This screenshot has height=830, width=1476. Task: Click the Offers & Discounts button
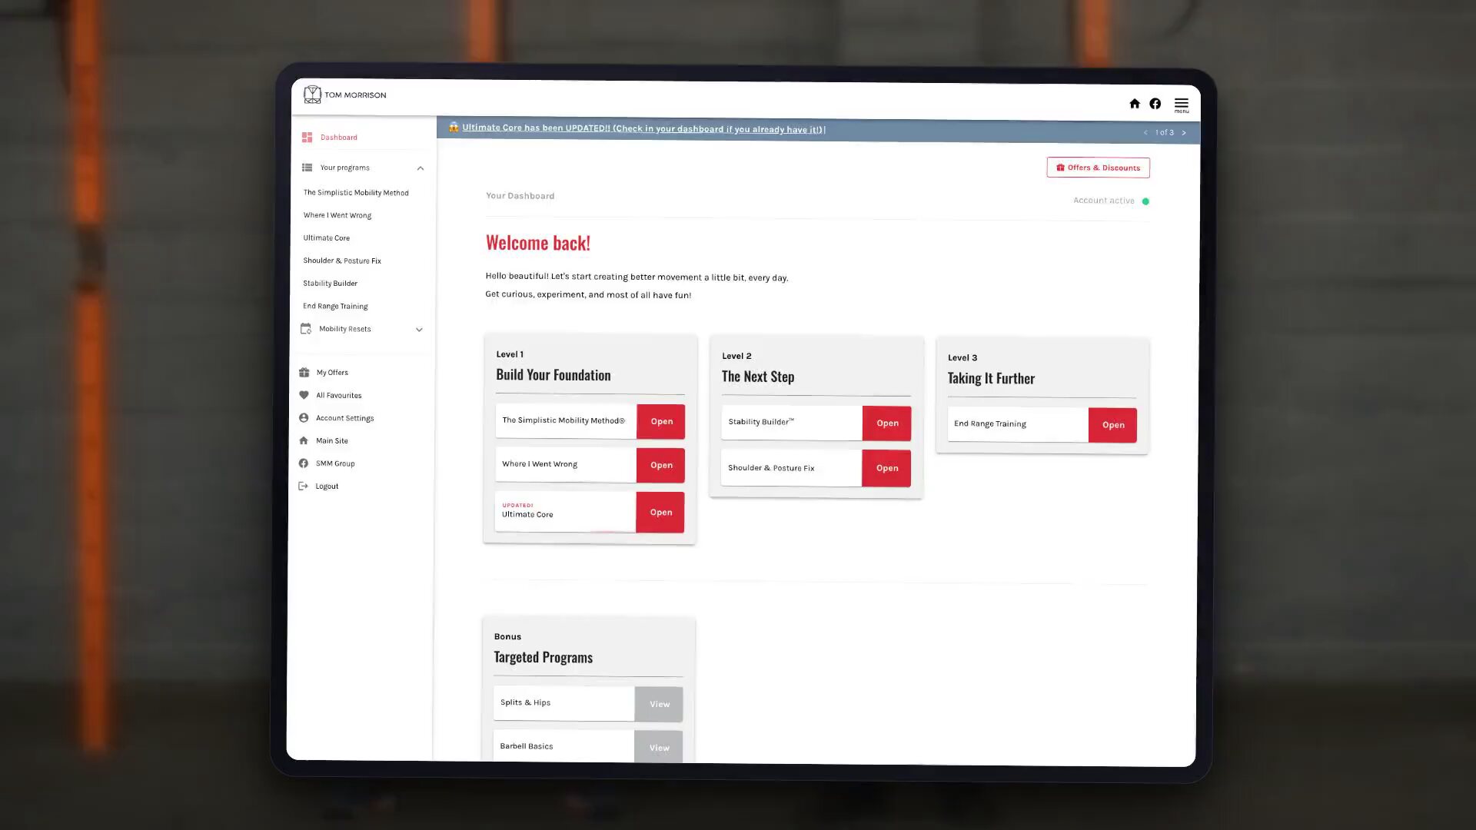point(1098,168)
